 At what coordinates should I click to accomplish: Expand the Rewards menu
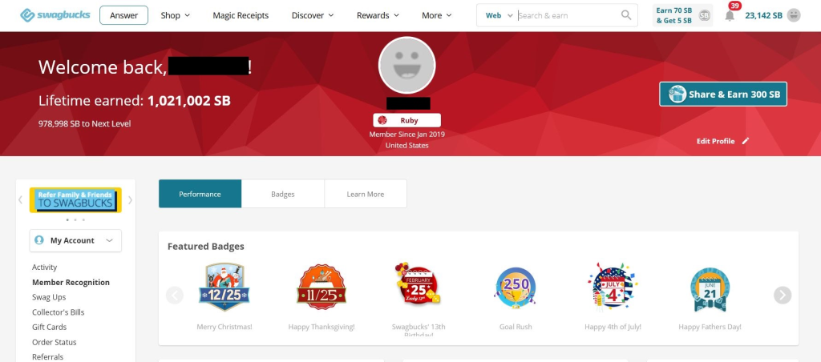(378, 15)
